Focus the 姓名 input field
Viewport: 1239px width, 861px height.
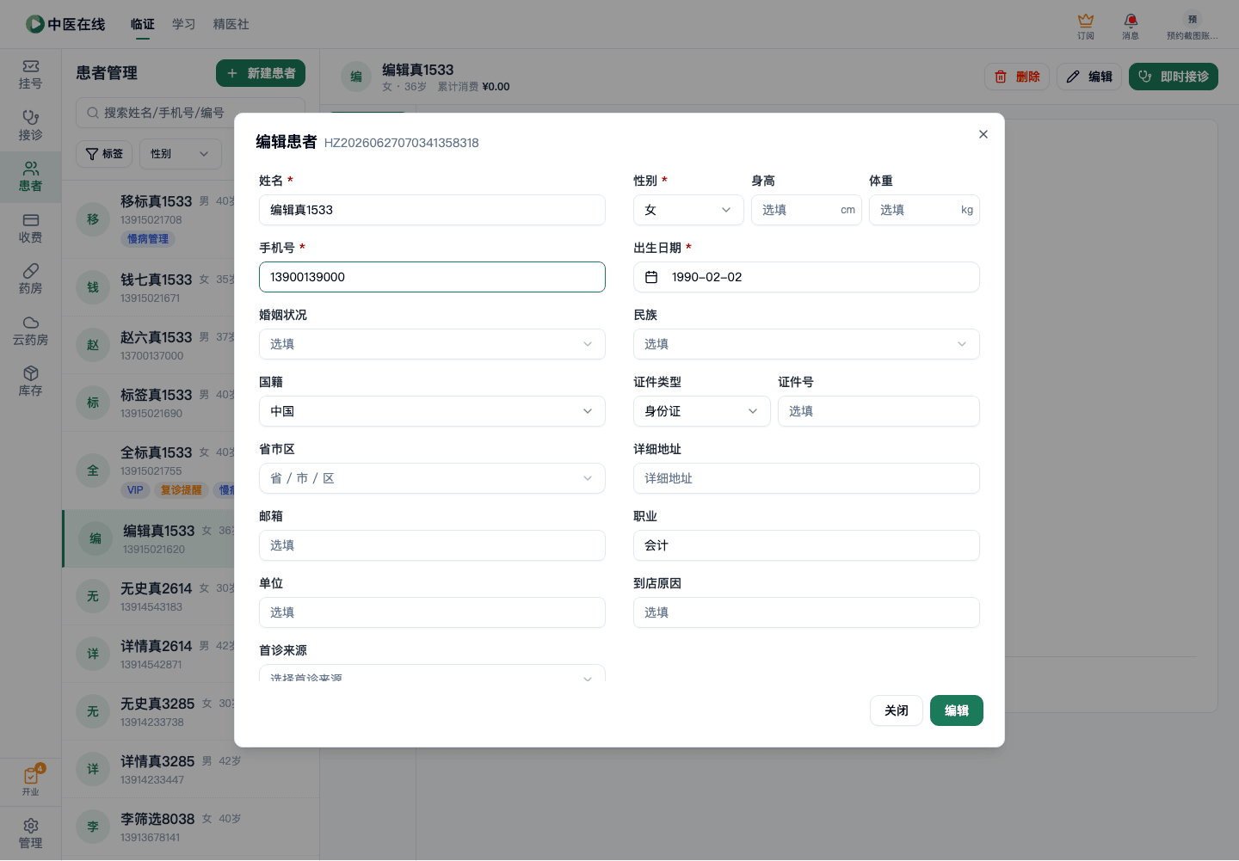tap(432, 210)
